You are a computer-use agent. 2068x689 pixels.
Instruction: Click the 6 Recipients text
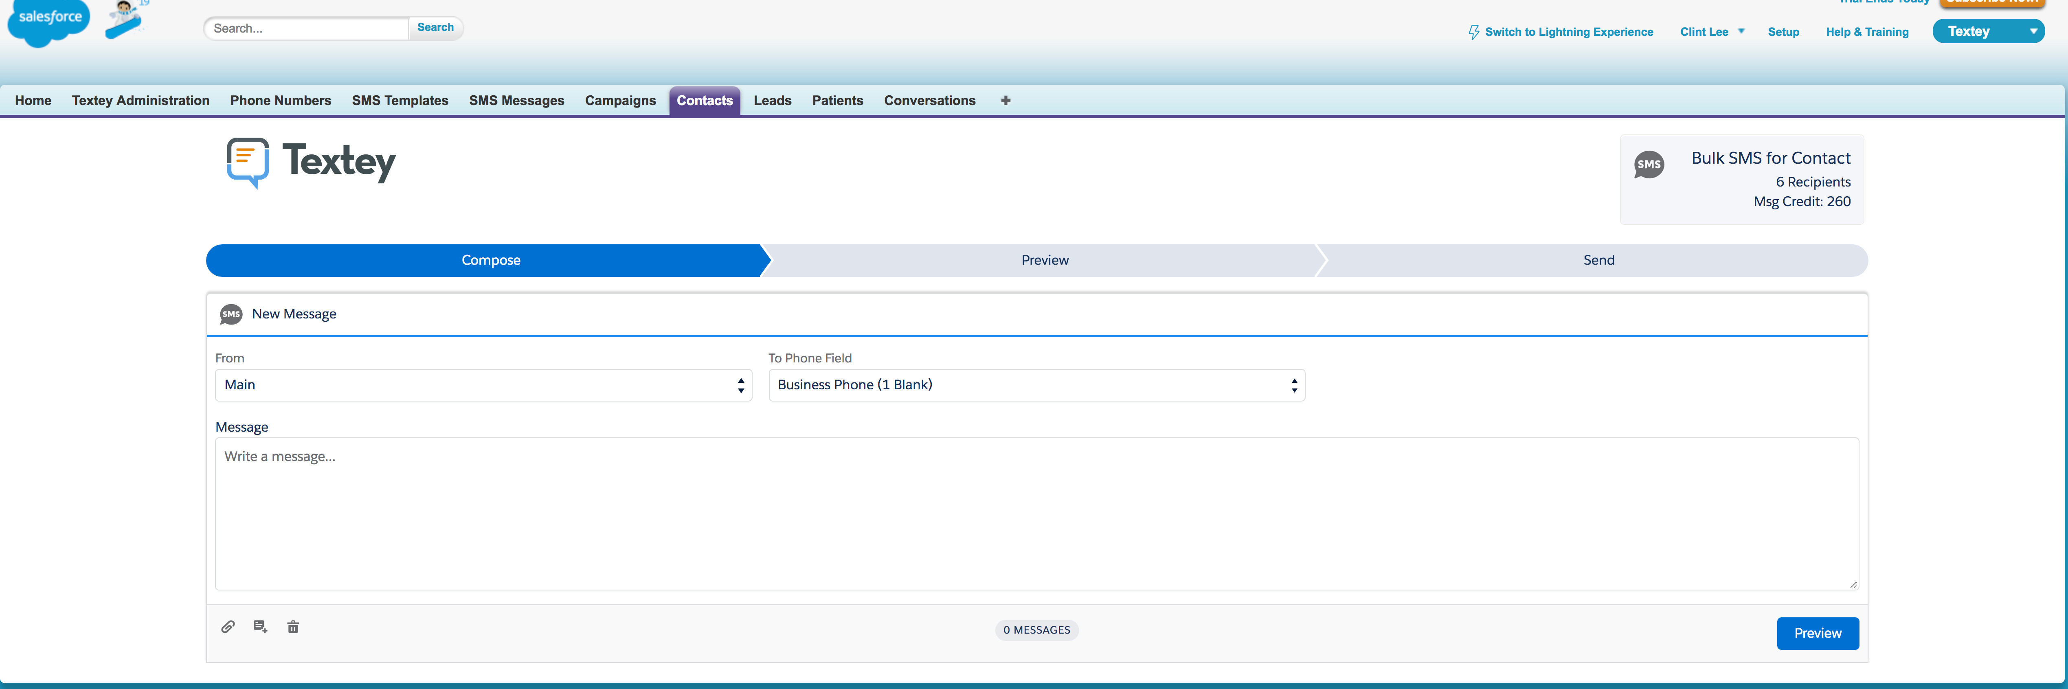(x=1813, y=182)
